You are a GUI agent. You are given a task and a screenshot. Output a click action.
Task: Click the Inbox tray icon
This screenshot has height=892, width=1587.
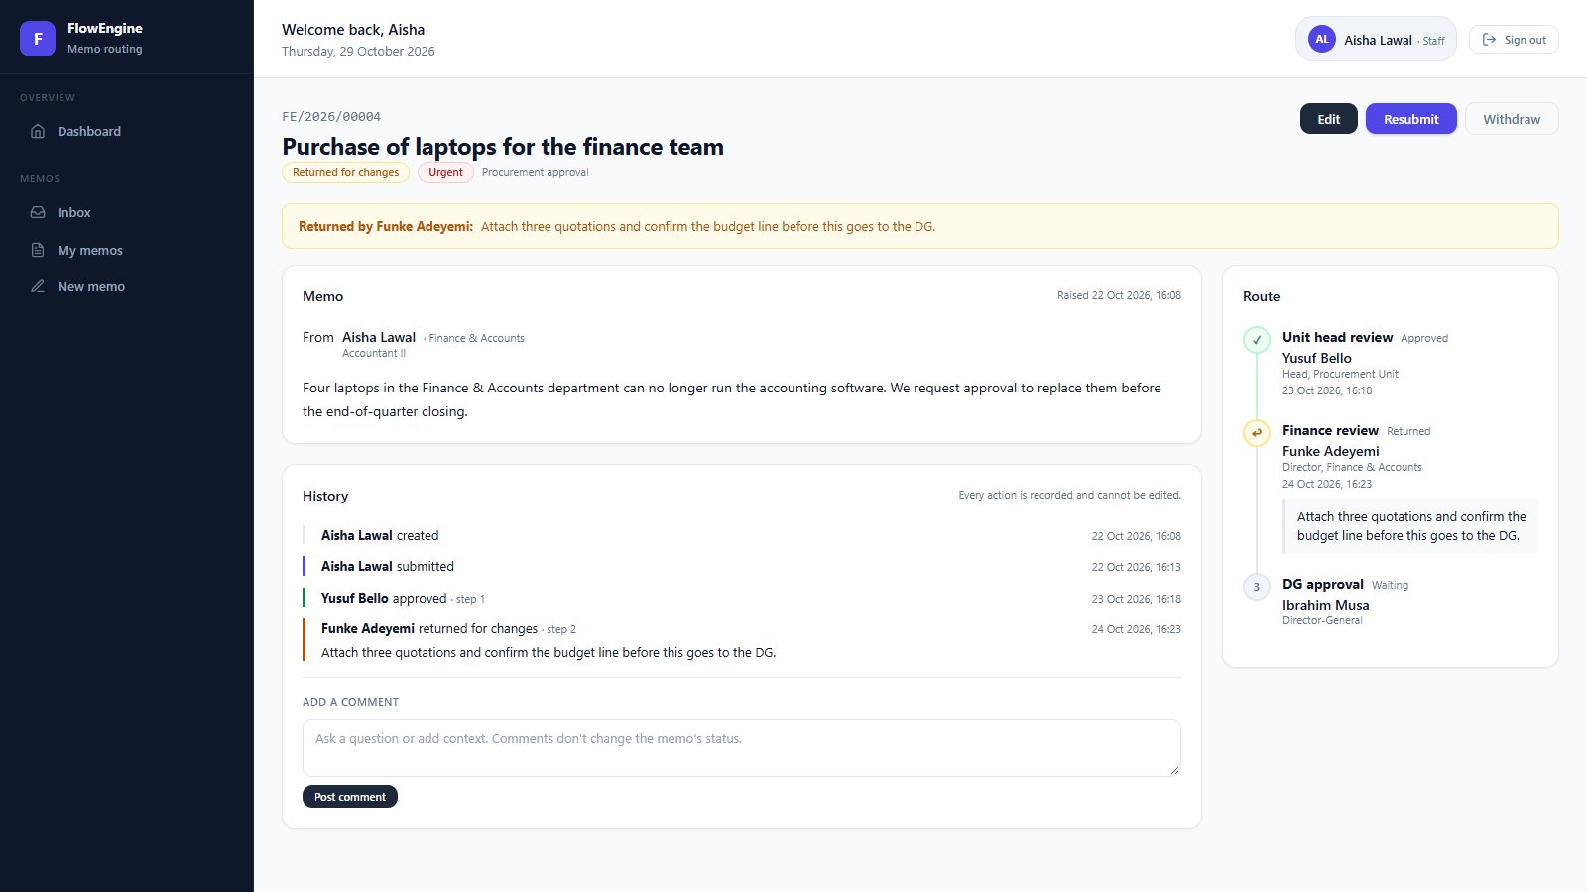[38, 212]
